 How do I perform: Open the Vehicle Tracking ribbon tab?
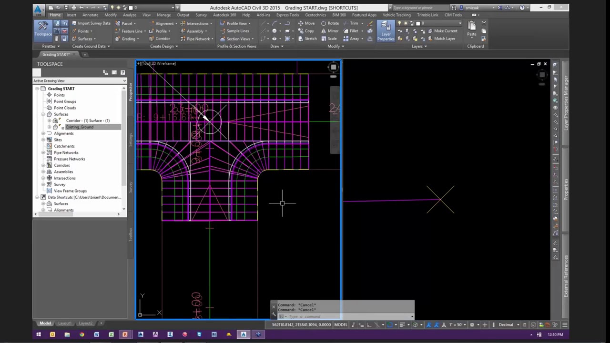[x=396, y=15]
